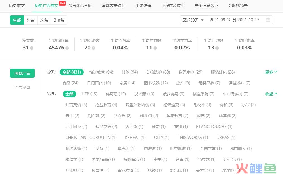
Task: Click the date range 2021-09-18 到 2021-10-17 field
Action: tap(240, 20)
